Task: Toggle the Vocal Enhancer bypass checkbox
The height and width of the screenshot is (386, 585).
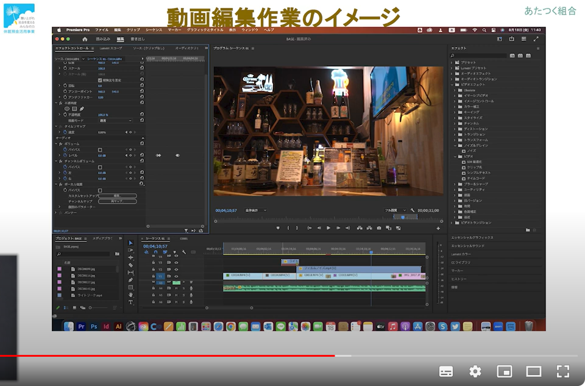Action: click(x=100, y=190)
